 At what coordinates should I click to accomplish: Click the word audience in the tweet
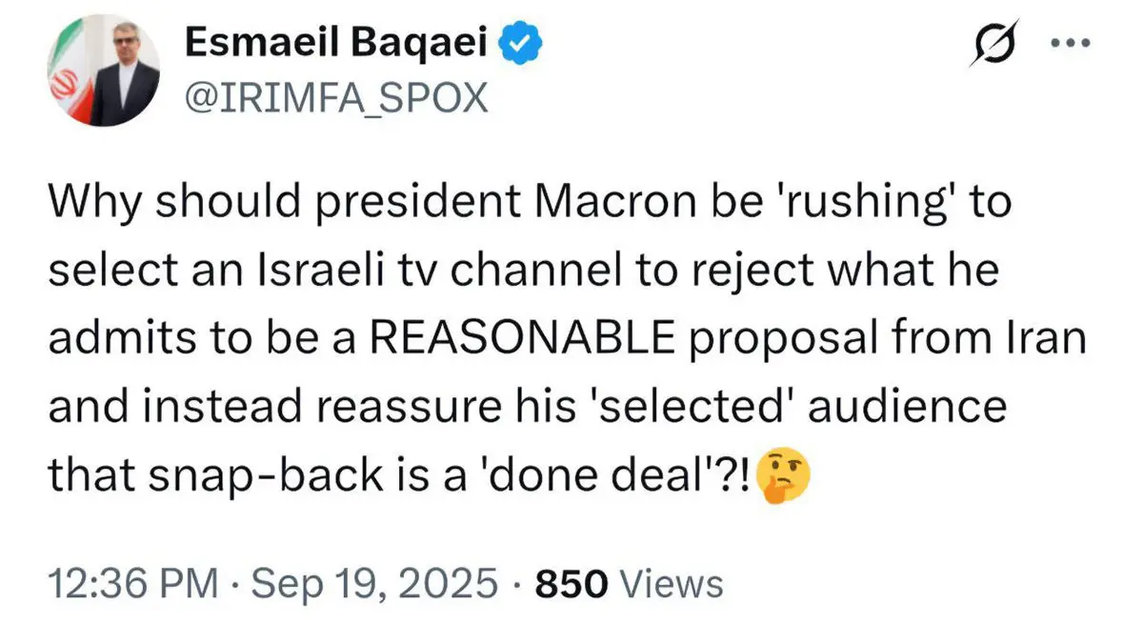912,405
